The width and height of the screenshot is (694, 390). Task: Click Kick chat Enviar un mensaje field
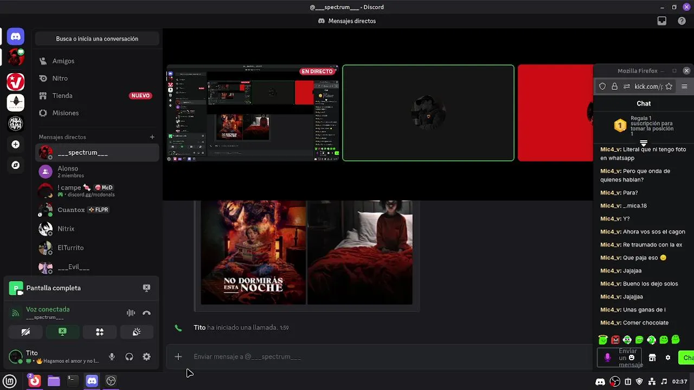click(x=620, y=357)
